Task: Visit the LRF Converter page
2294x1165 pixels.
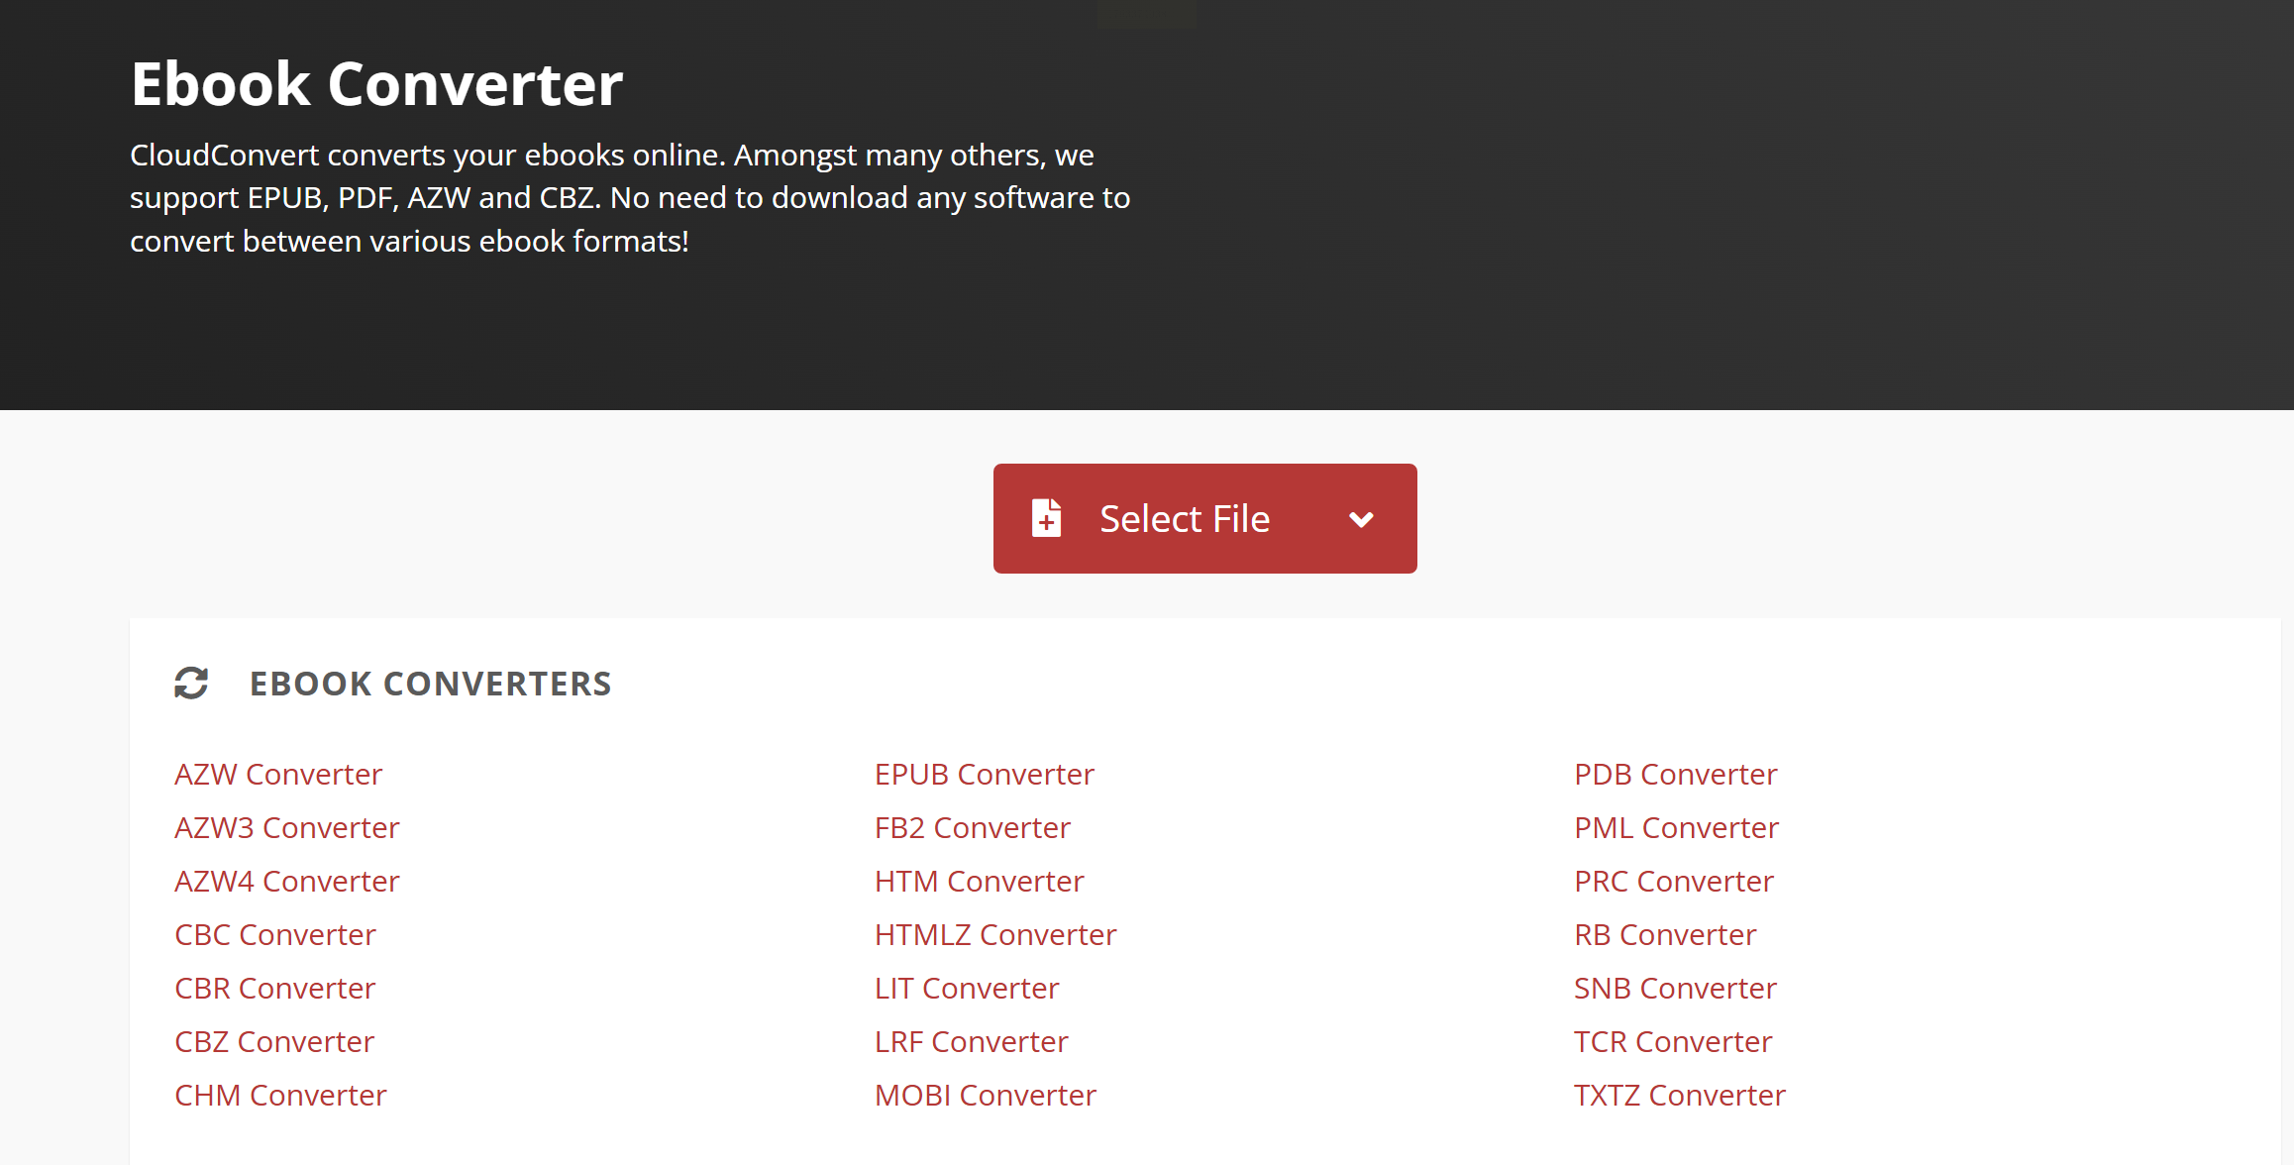Action: 972,1041
